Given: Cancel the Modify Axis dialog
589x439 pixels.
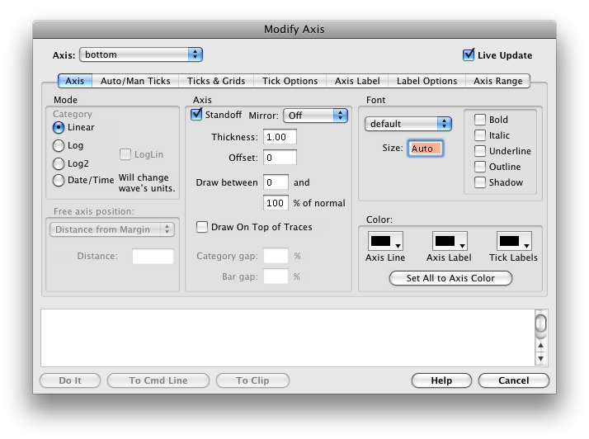Looking at the screenshot, I should pyautogui.click(x=513, y=380).
